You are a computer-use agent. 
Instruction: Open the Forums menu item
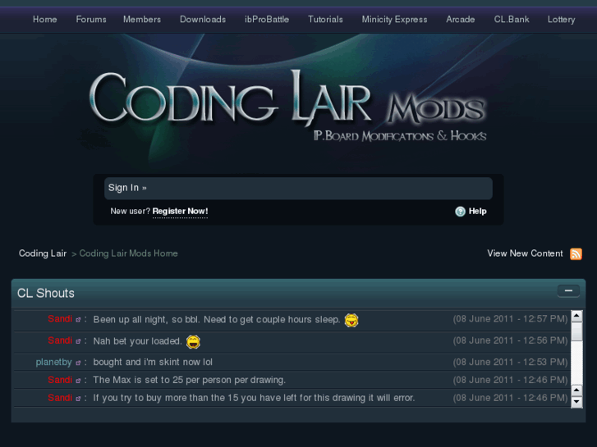click(x=91, y=19)
